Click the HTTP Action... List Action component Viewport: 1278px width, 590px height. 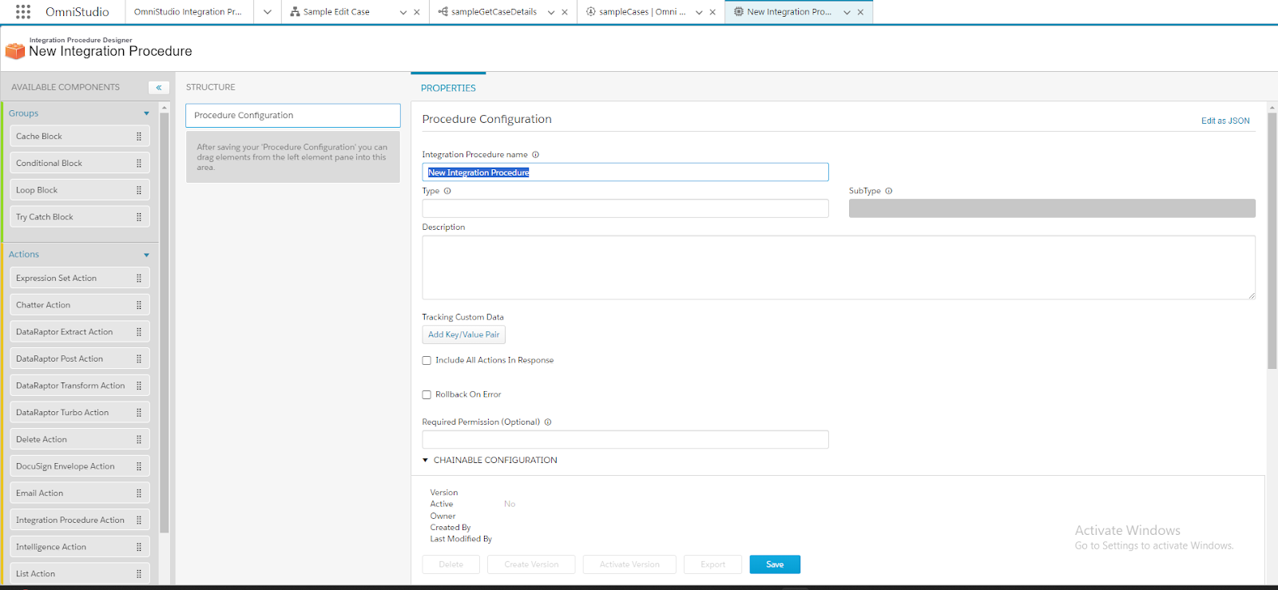80,574
